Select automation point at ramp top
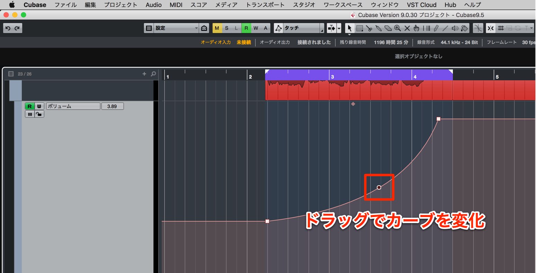536x273 pixels. (438, 119)
